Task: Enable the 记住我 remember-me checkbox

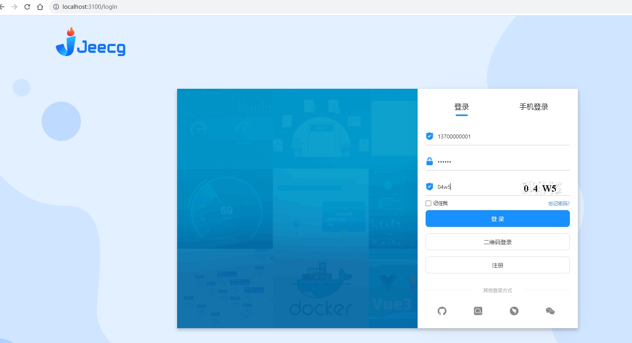Action: point(428,203)
